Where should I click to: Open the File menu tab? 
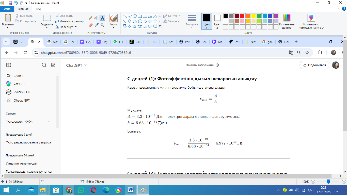click(x=7, y=9)
